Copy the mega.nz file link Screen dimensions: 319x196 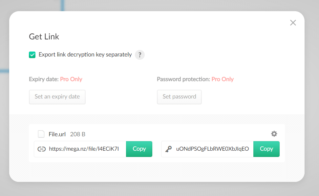tap(139, 149)
